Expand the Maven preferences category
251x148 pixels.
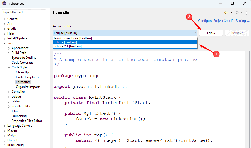[x=4, y=130]
